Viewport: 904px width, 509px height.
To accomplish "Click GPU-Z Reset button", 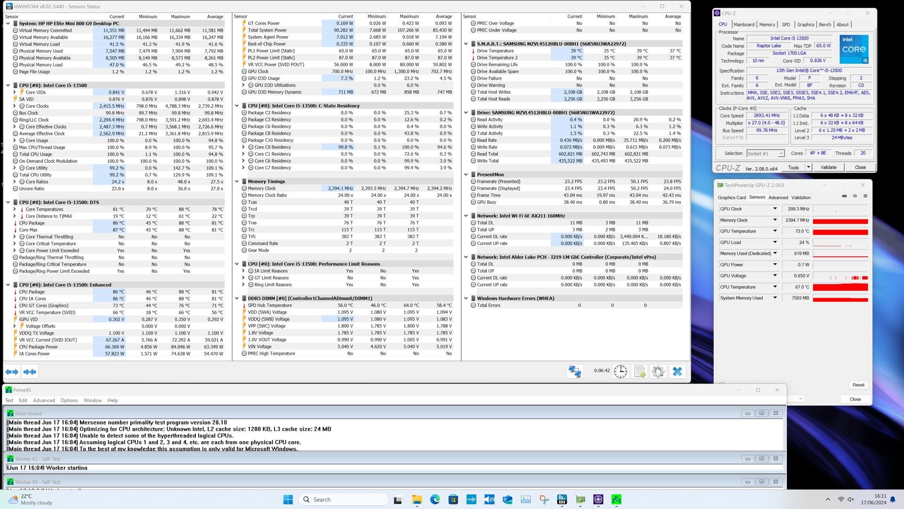I will click(x=858, y=385).
